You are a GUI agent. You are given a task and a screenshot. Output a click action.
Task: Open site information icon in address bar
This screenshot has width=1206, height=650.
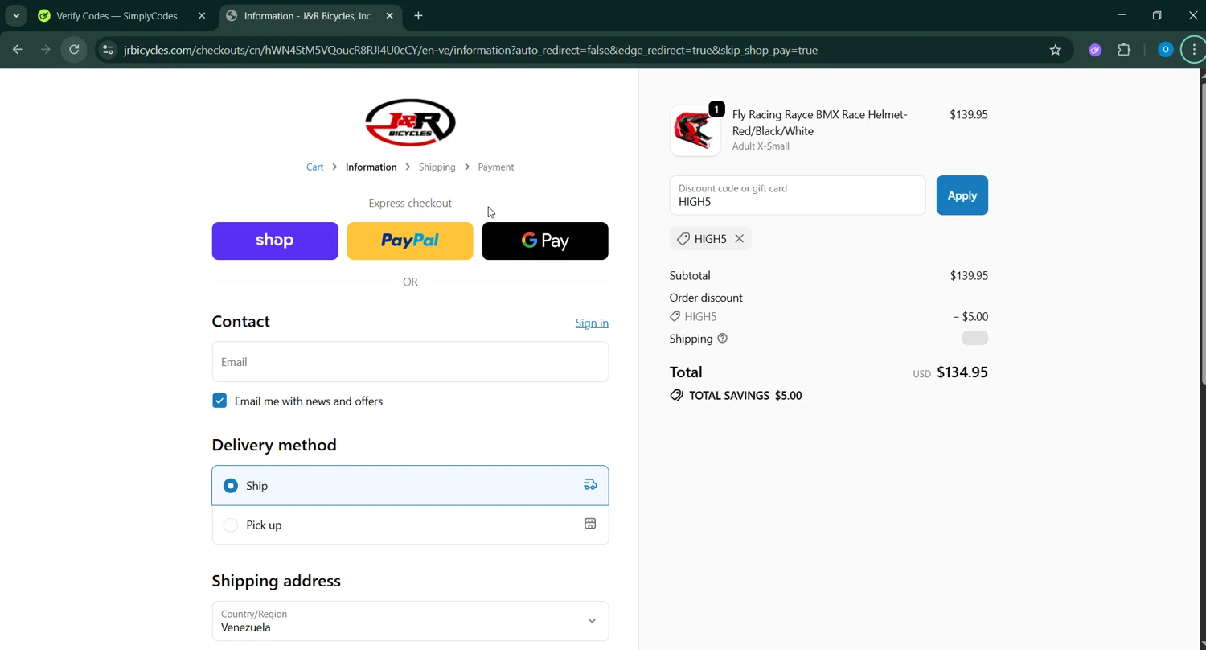click(x=108, y=50)
